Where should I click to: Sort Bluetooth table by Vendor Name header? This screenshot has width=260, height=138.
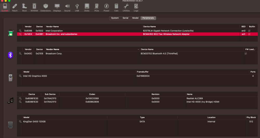93,49
